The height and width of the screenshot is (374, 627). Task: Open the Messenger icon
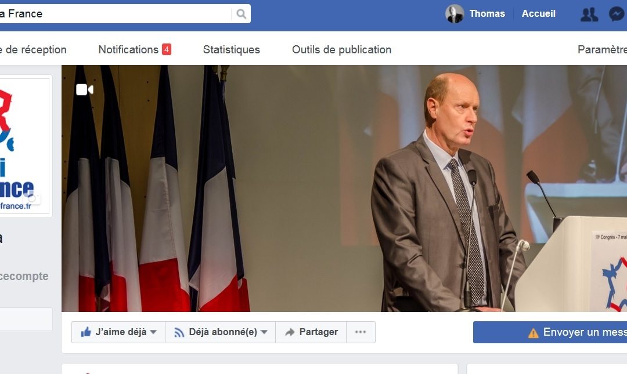(617, 14)
